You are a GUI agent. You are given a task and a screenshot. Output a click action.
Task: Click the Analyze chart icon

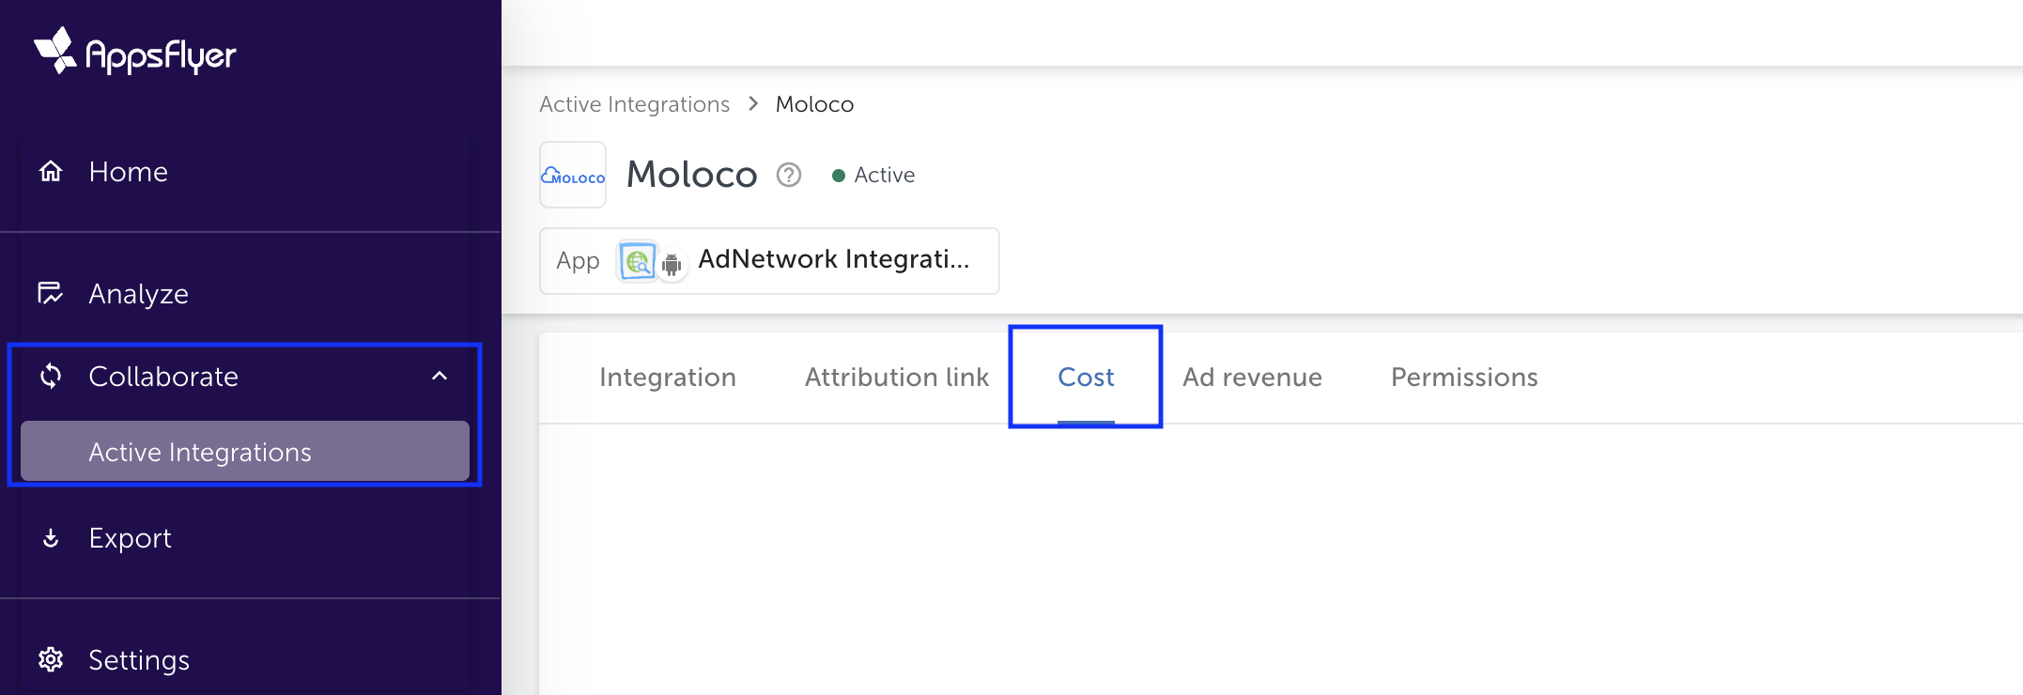click(51, 293)
